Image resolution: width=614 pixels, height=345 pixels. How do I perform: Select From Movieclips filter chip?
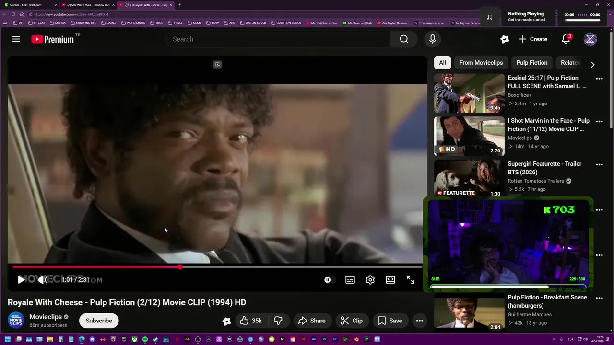481,63
